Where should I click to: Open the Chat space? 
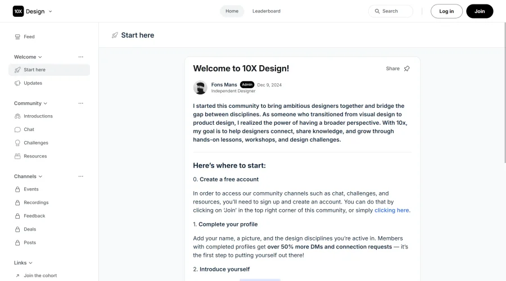click(x=49, y=129)
